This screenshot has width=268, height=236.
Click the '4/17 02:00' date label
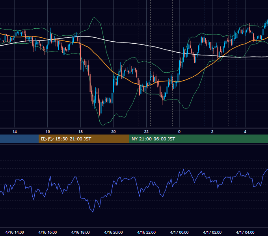pyautogui.click(x=212, y=232)
